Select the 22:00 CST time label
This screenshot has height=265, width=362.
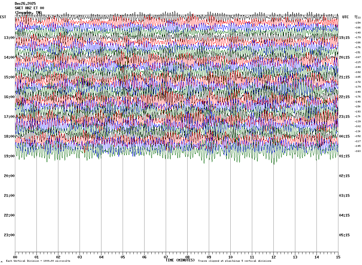click(9, 215)
